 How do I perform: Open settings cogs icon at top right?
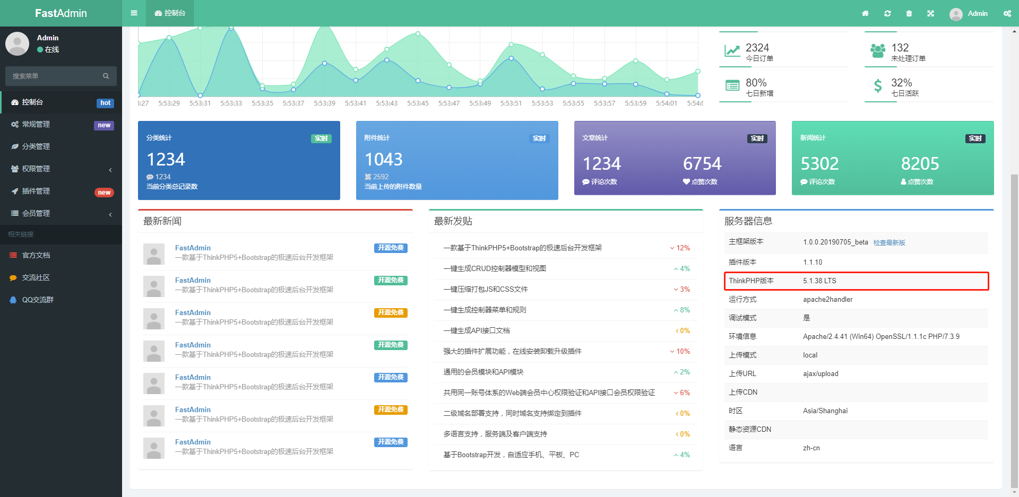click(x=1007, y=13)
